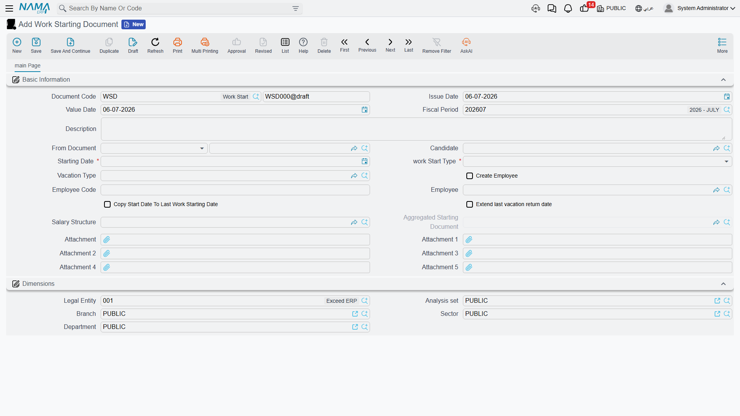Image resolution: width=740 pixels, height=416 pixels.
Task: Open the hamburger main menu
Action: (9, 8)
